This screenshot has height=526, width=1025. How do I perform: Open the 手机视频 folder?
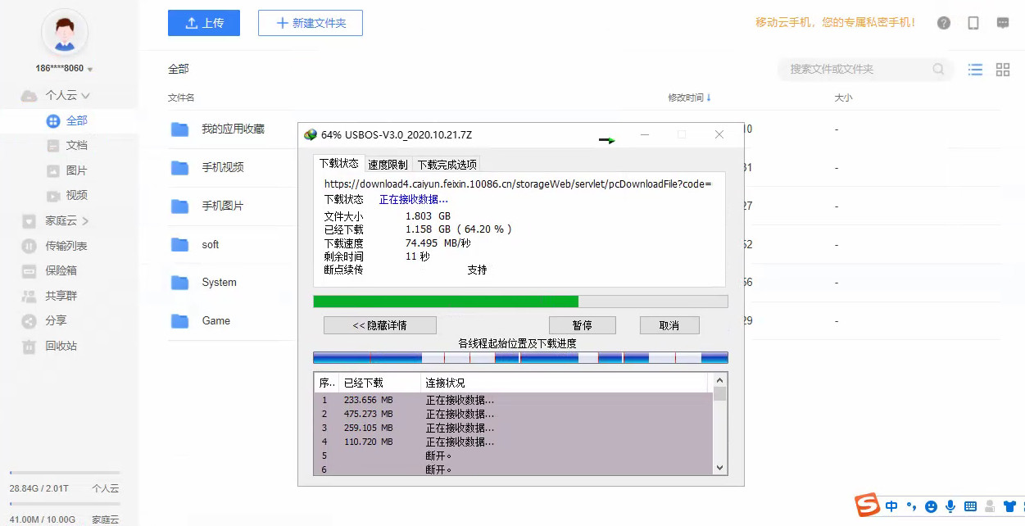click(x=222, y=167)
